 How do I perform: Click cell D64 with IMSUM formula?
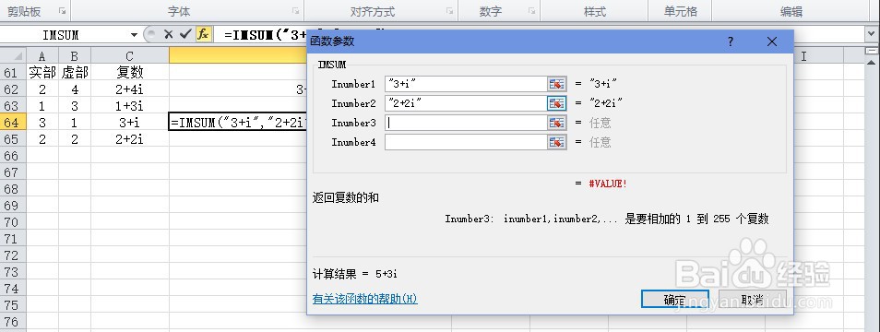(x=238, y=123)
